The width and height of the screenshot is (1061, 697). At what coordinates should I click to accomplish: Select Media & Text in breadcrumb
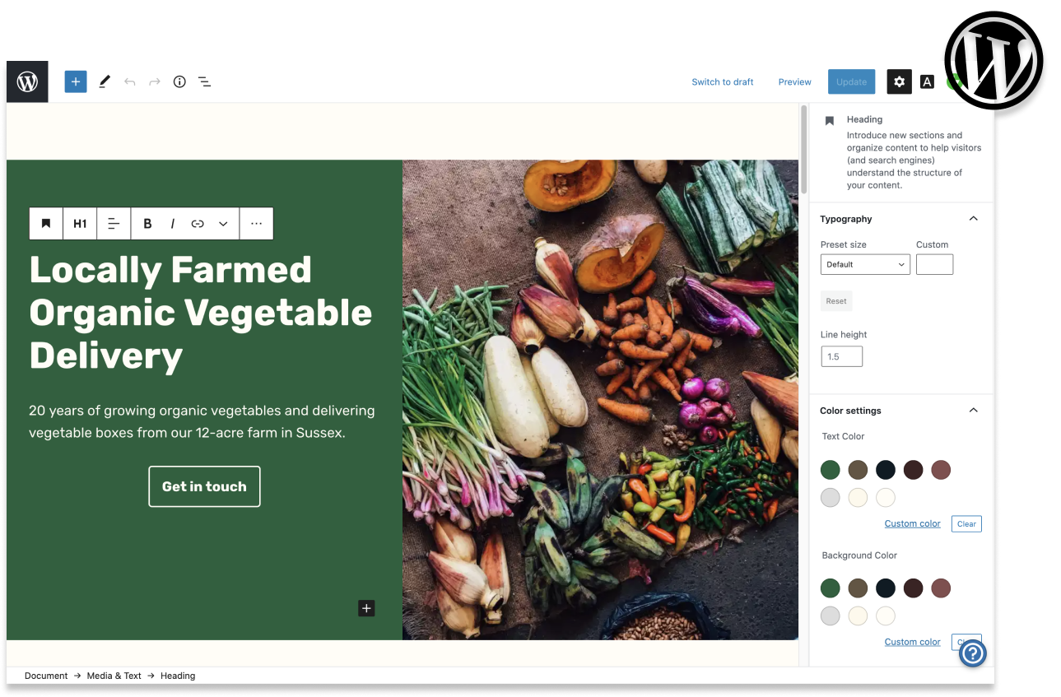[x=114, y=676]
